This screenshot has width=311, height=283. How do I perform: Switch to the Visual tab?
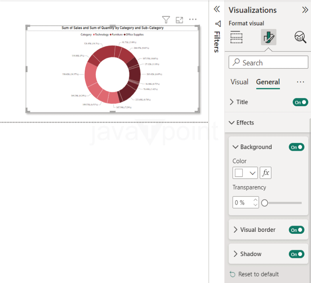239,82
